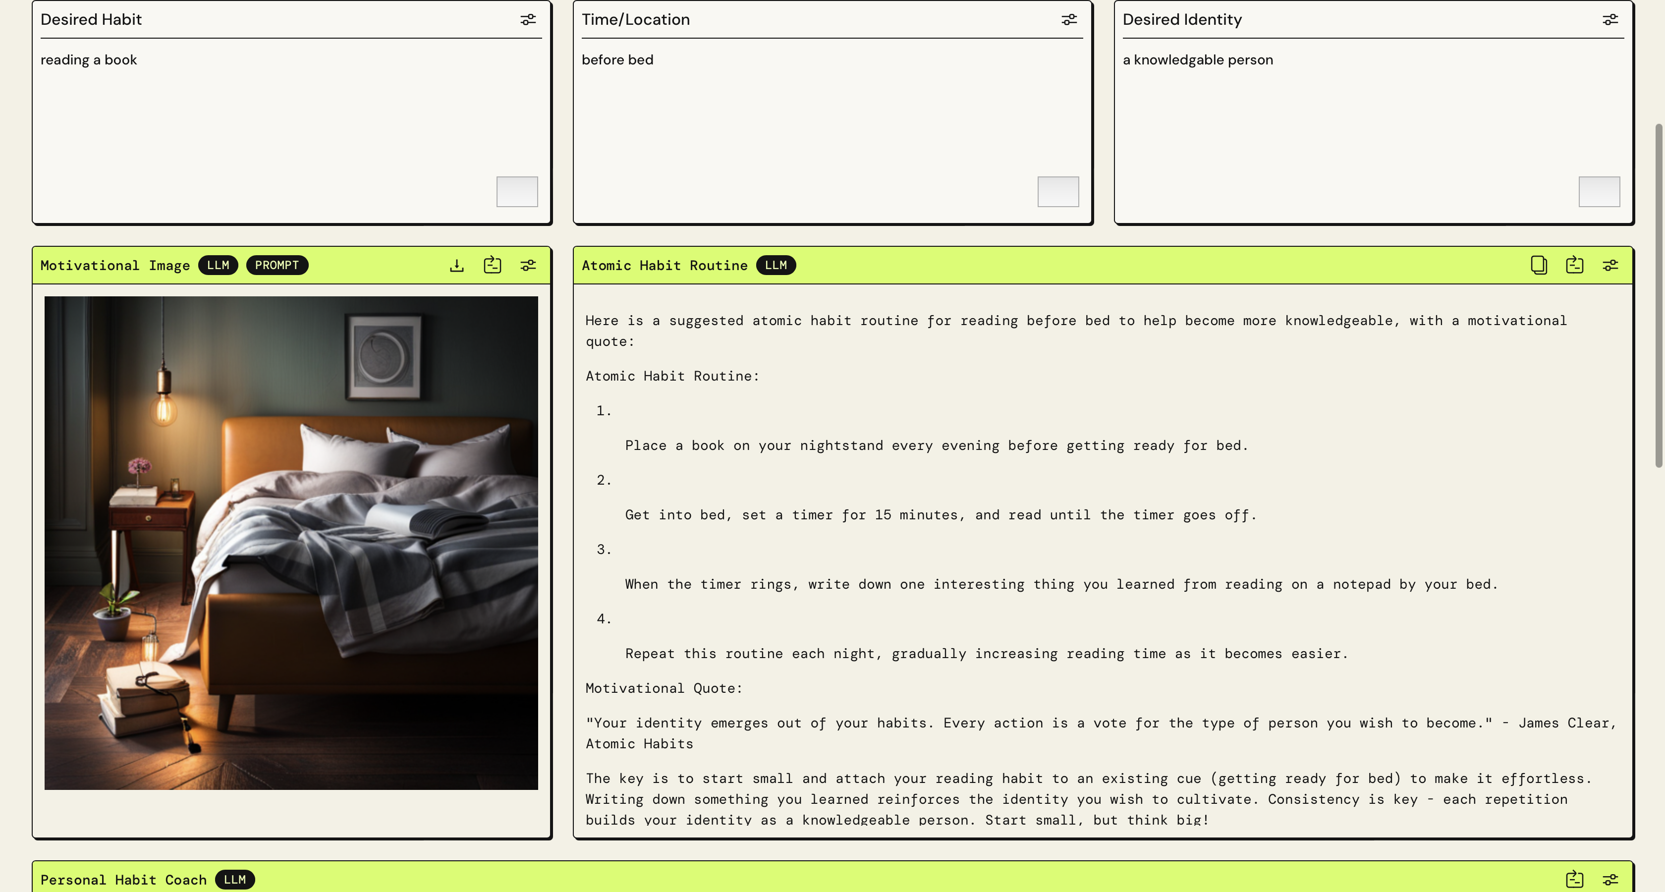Open settings sliders icon on Desired Habit card

pyautogui.click(x=528, y=19)
